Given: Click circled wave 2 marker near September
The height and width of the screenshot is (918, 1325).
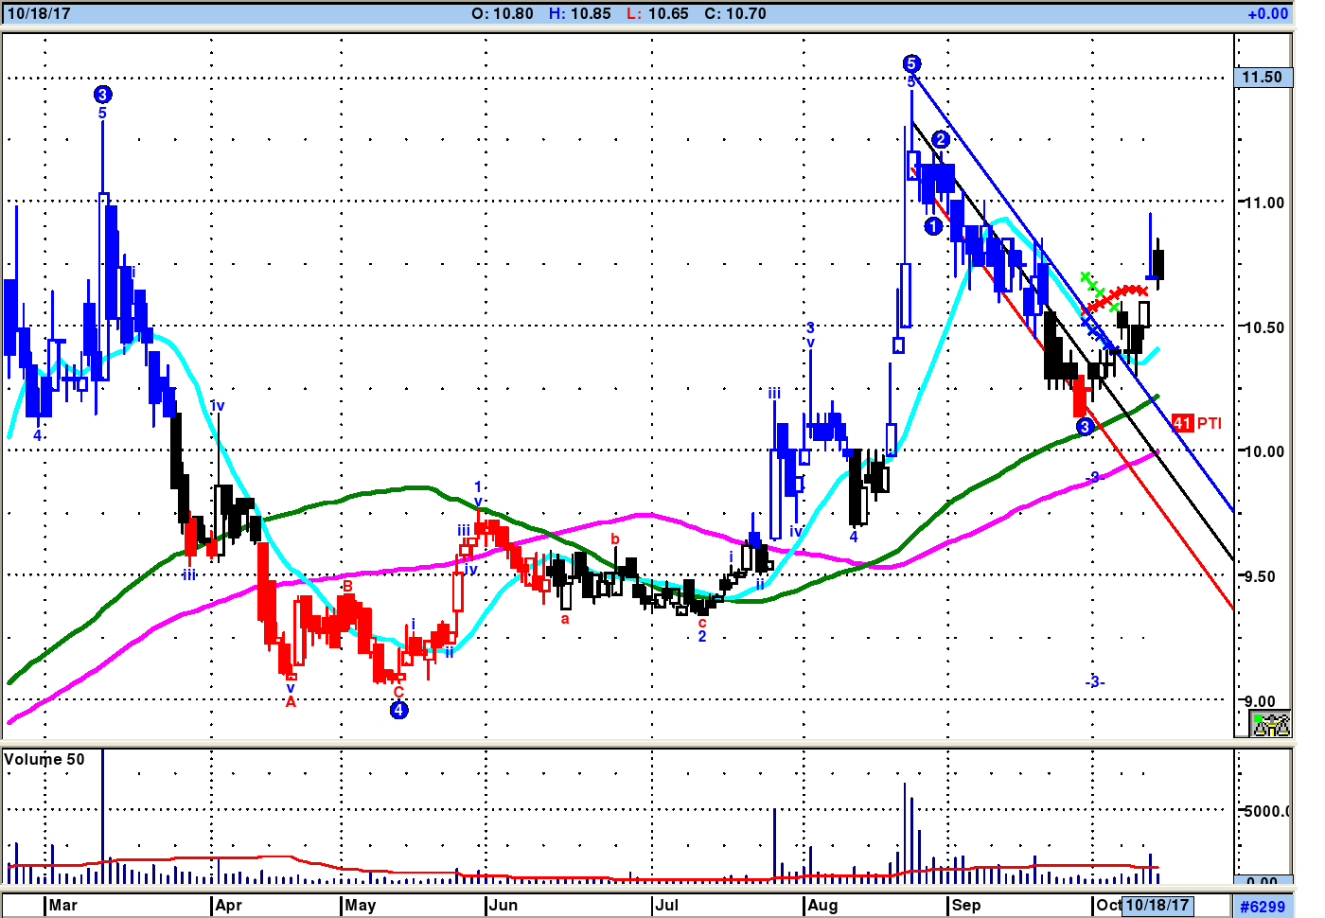Looking at the screenshot, I should [940, 139].
